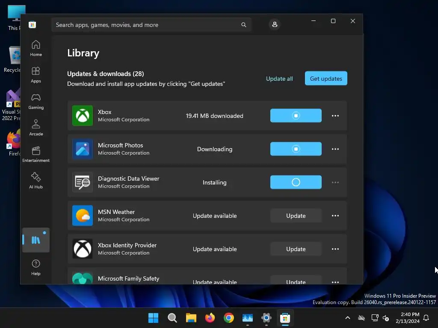
Task: Open Settings gear on the taskbar
Action: pyautogui.click(x=266, y=318)
